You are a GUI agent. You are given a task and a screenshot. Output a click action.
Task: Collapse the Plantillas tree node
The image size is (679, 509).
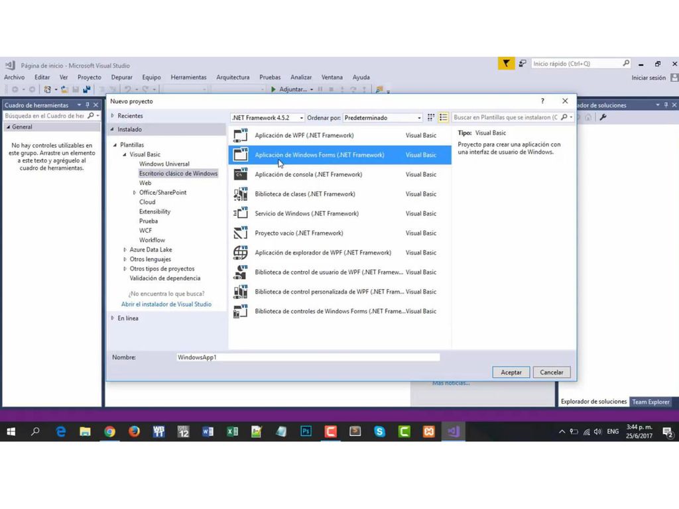pyautogui.click(x=115, y=145)
